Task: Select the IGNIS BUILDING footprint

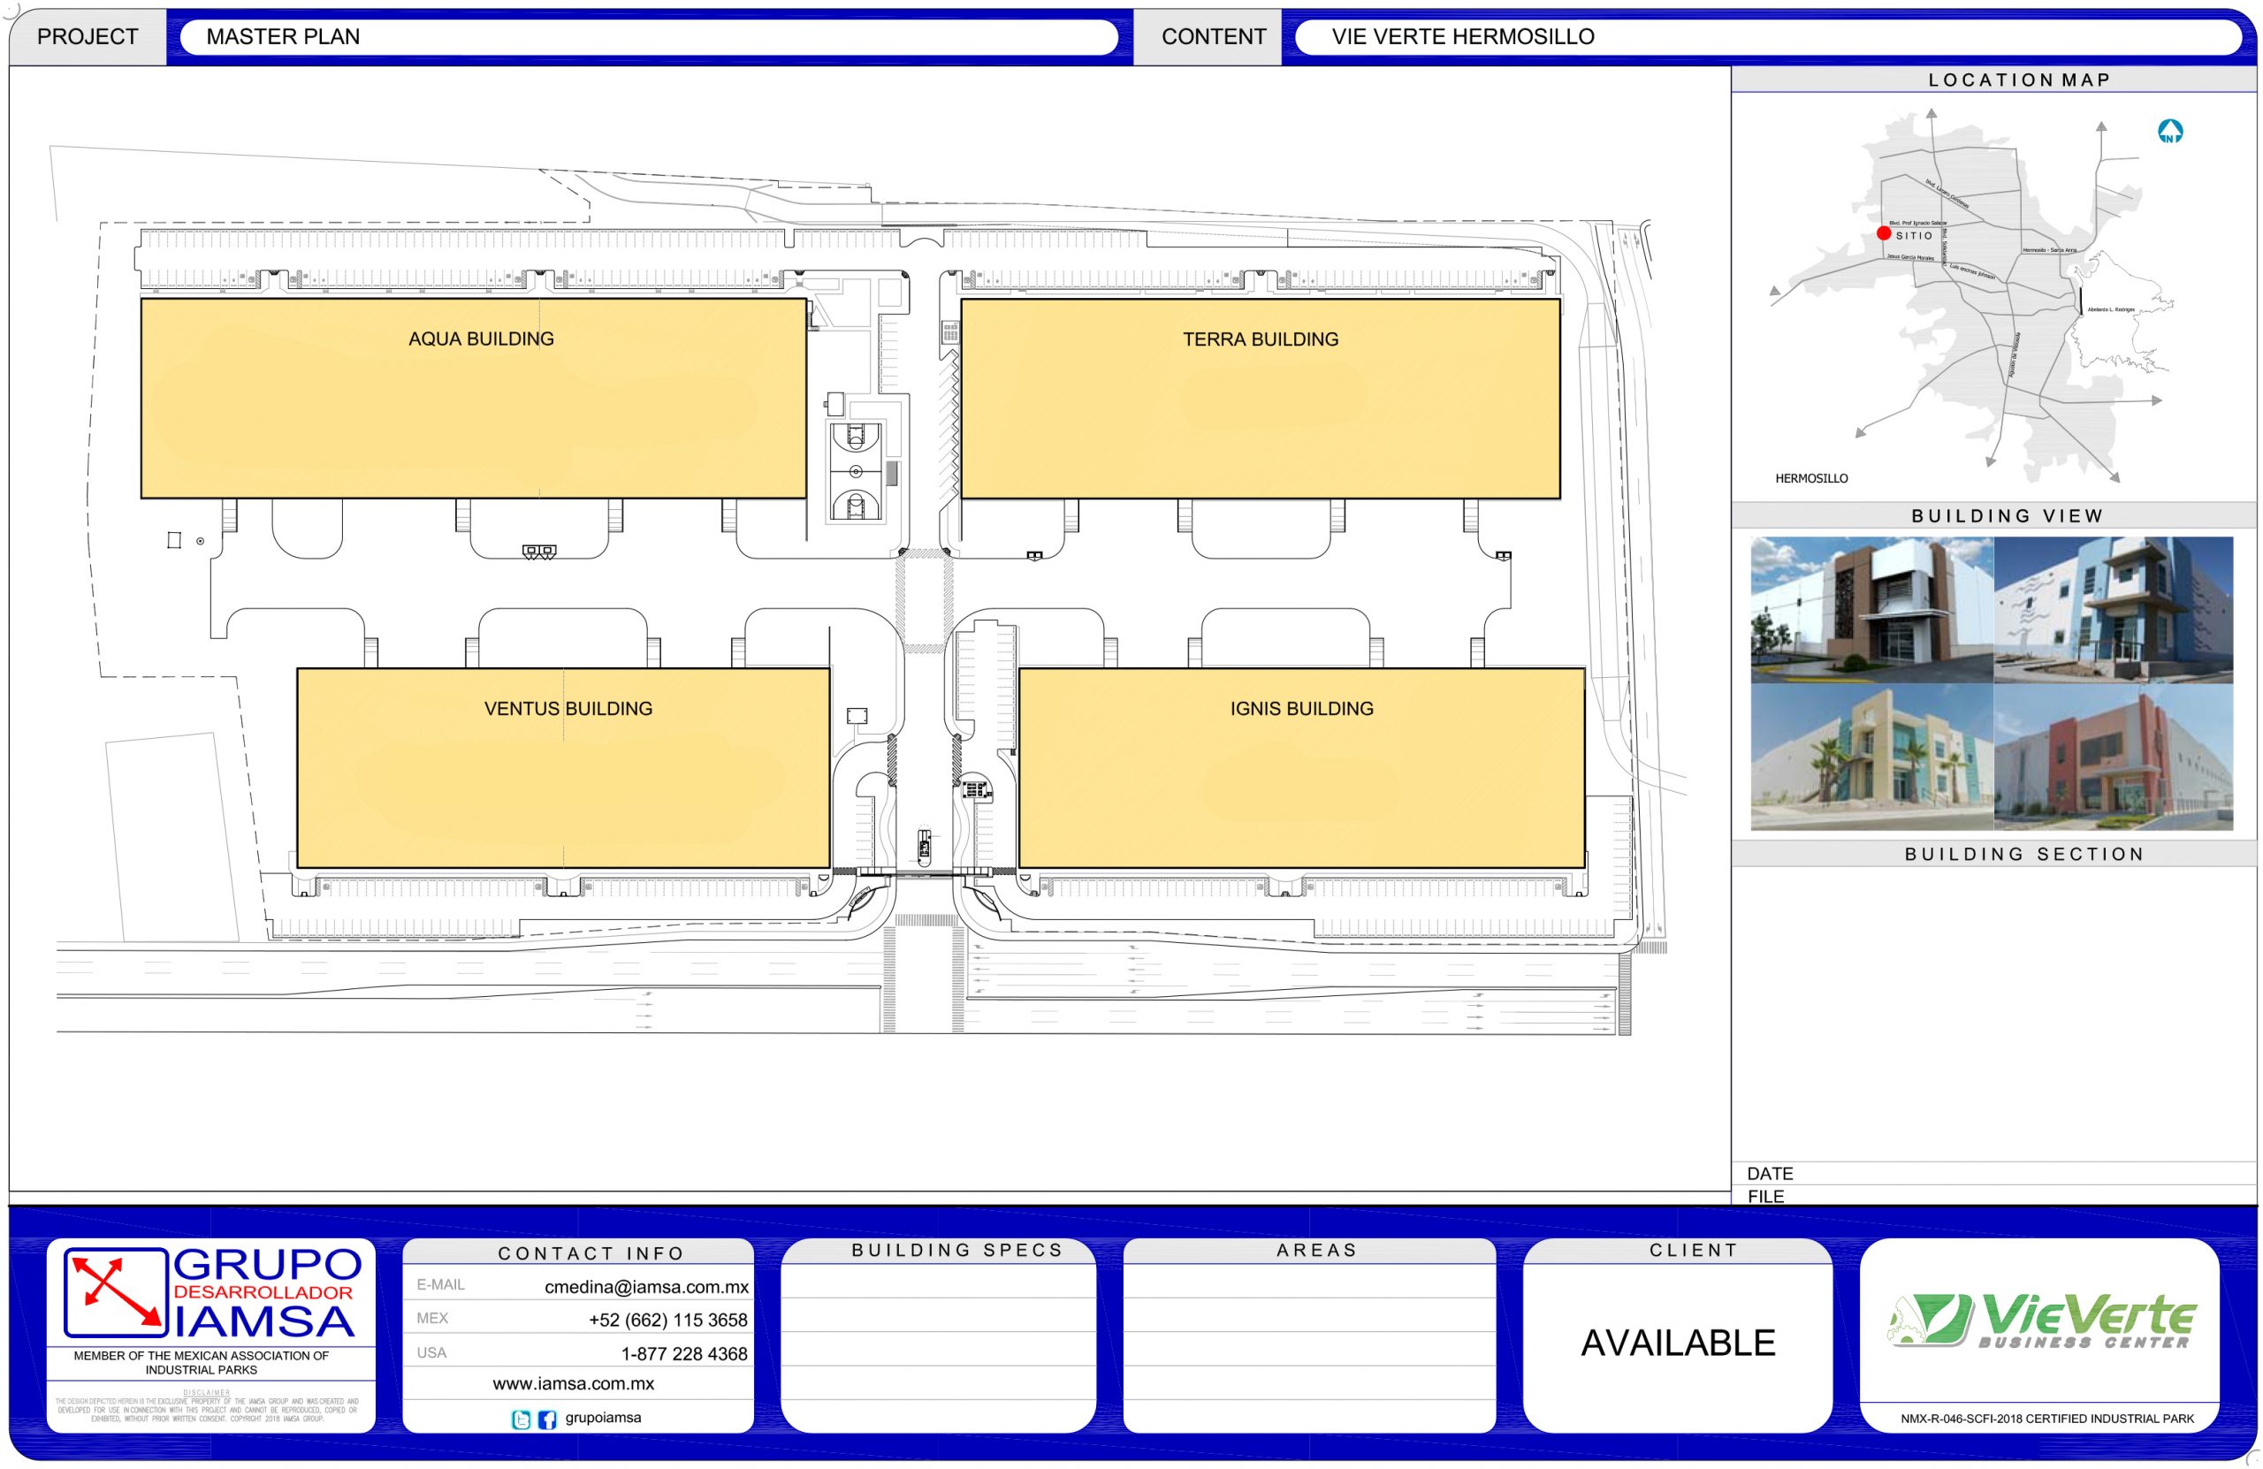Action: tap(1300, 768)
